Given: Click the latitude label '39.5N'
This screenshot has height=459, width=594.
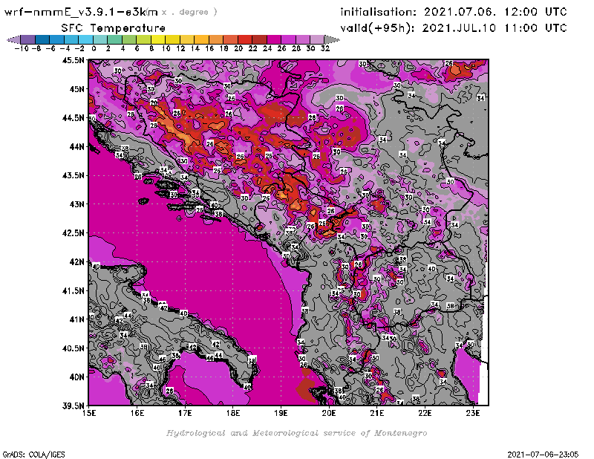Looking at the screenshot, I should [74, 406].
